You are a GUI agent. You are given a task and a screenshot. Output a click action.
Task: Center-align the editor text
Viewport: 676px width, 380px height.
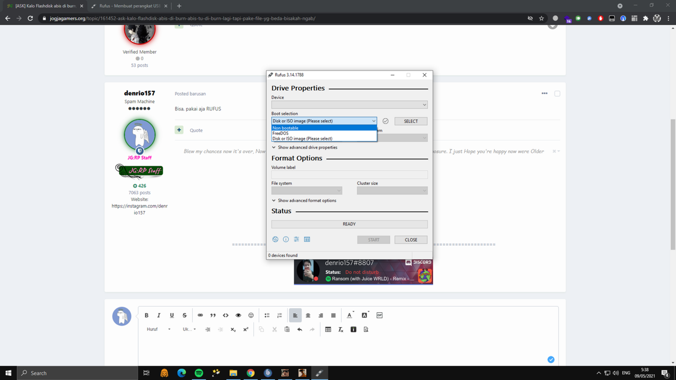tap(308, 315)
